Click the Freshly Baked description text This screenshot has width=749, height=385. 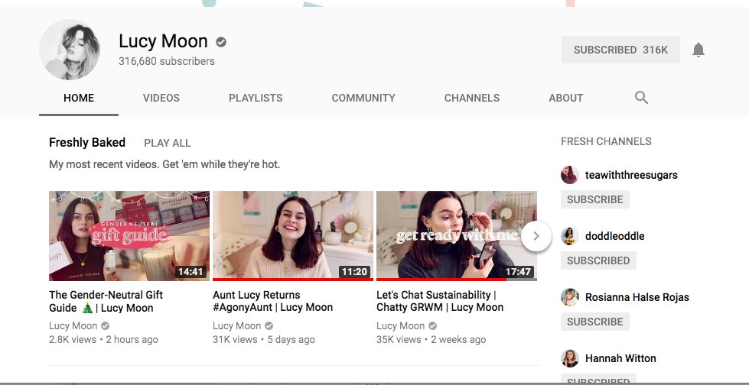pos(164,164)
